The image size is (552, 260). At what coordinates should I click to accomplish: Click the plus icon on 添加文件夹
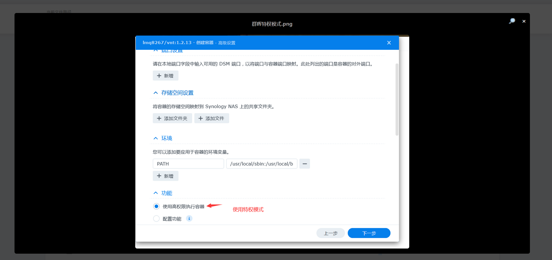[159, 118]
